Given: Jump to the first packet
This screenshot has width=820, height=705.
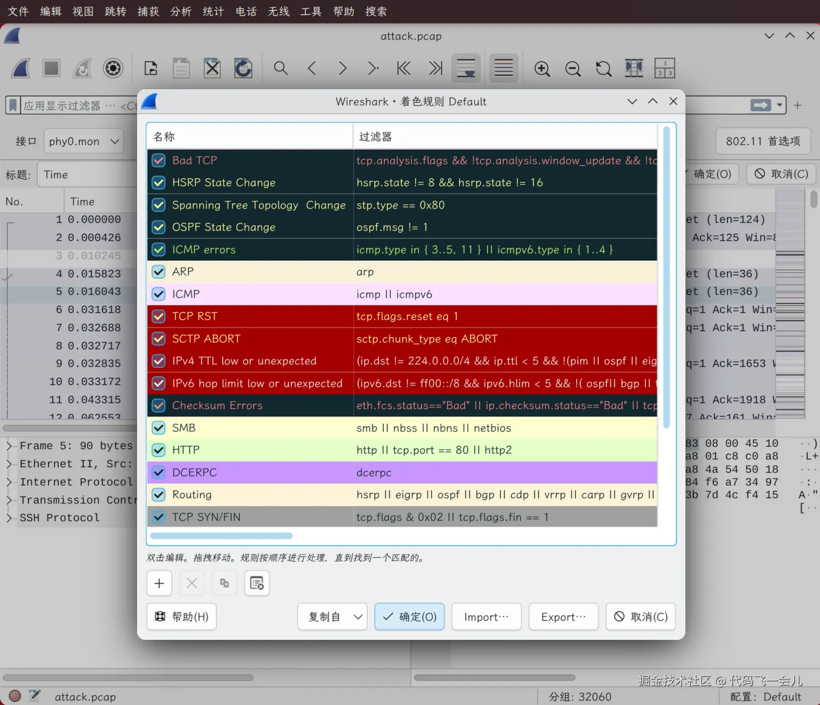Looking at the screenshot, I should pos(404,69).
